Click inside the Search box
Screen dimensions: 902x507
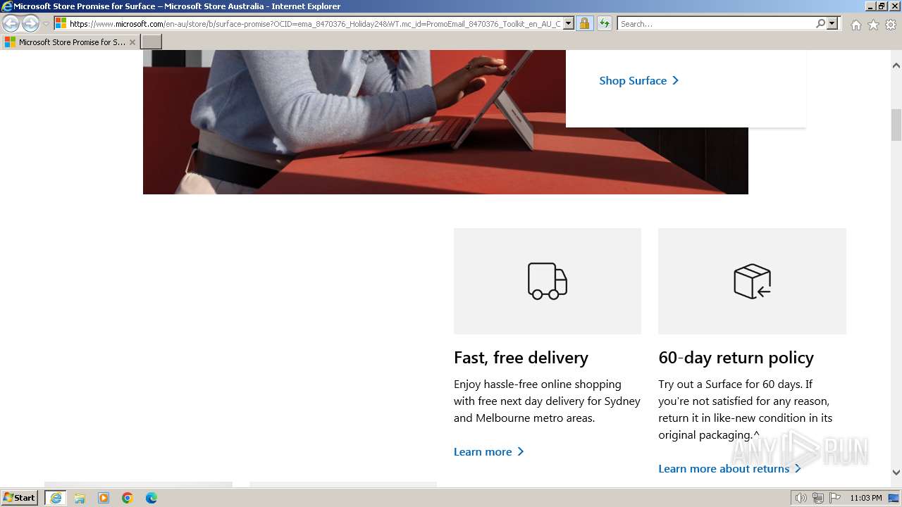pos(715,23)
